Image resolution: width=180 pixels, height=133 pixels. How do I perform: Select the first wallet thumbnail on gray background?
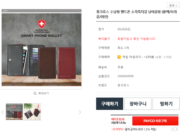coord(14,112)
